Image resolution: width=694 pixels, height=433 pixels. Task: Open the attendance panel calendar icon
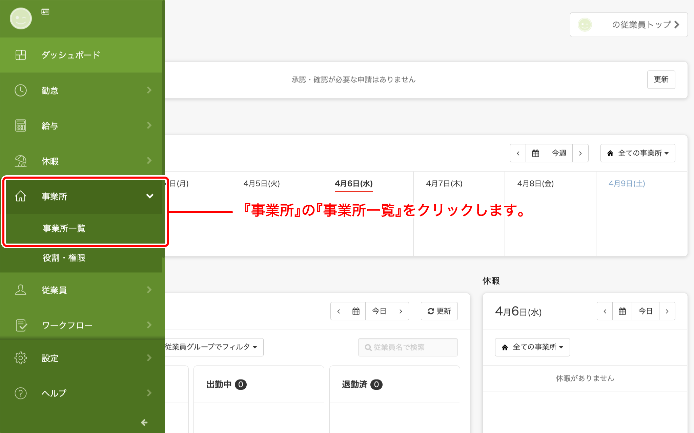pyautogui.click(x=356, y=311)
